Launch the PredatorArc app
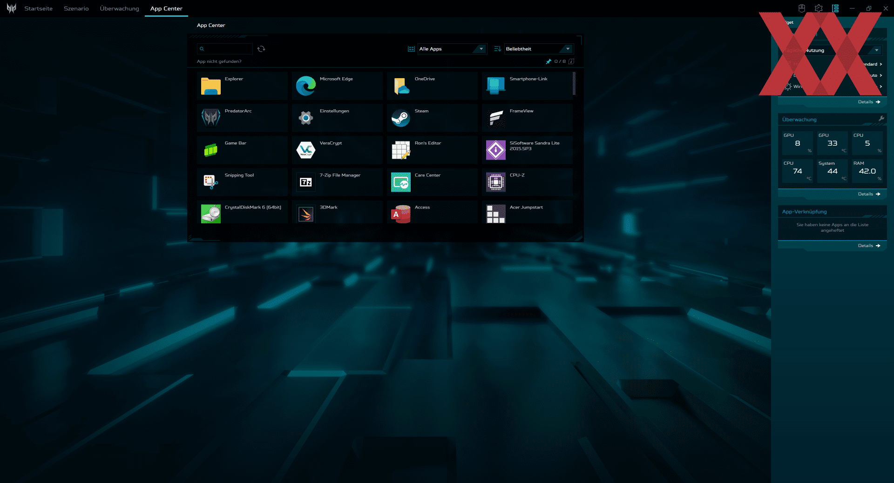Viewport: 894px width, 483px height. click(242, 118)
